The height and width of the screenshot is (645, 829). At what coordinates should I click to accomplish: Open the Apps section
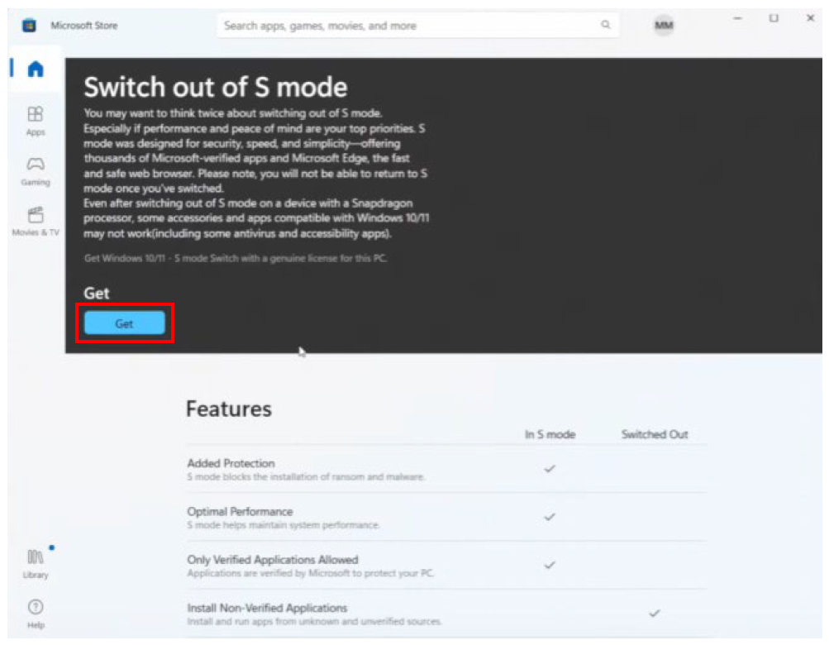click(x=36, y=120)
